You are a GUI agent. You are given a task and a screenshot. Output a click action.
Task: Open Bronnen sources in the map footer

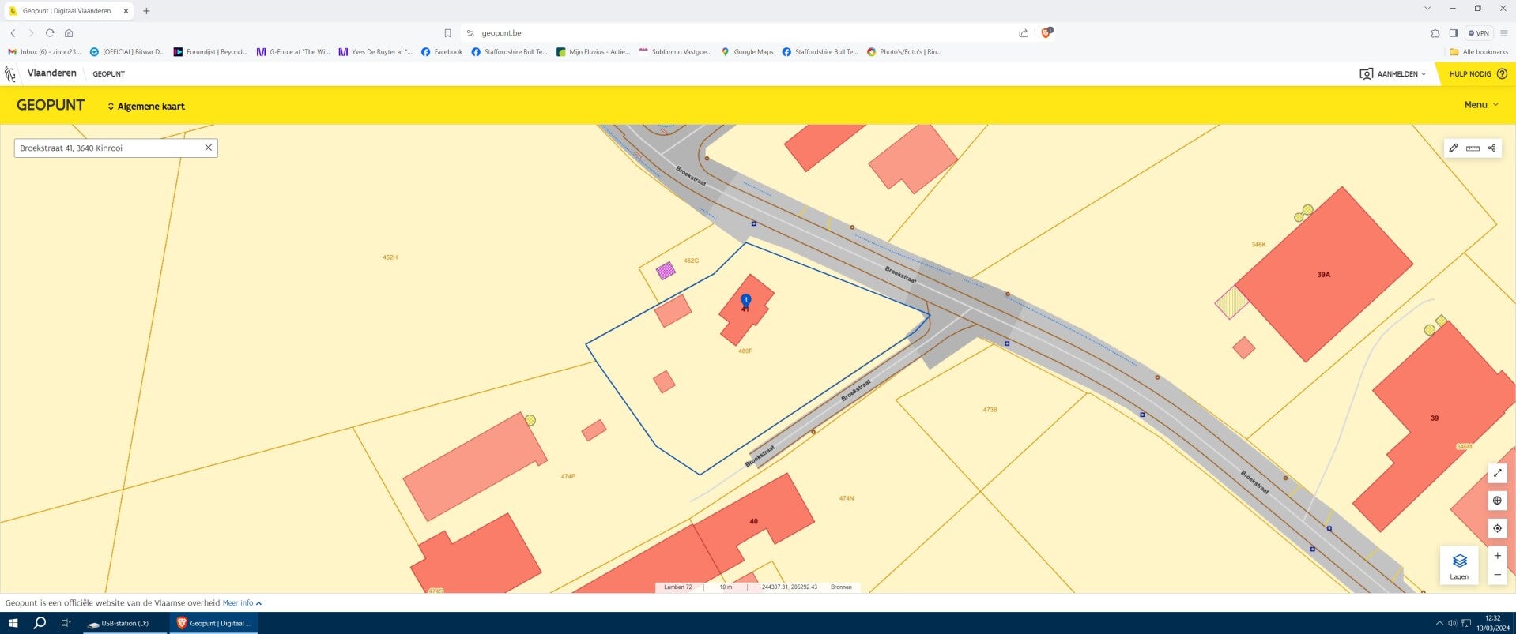pos(841,587)
